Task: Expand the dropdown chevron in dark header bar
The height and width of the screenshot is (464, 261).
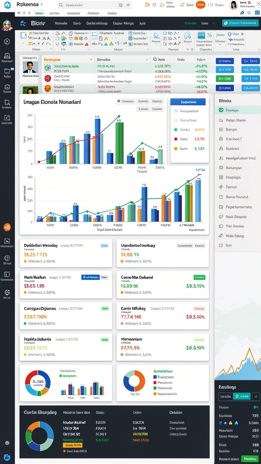Action: click(x=214, y=24)
